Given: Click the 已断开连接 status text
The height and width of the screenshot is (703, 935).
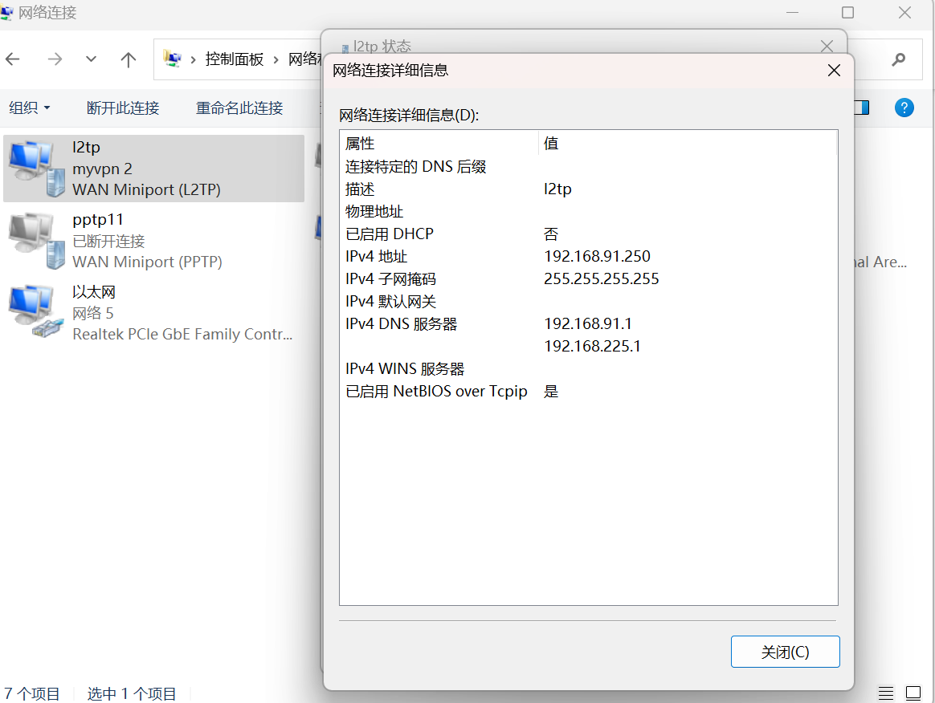Looking at the screenshot, I should 108,241.
